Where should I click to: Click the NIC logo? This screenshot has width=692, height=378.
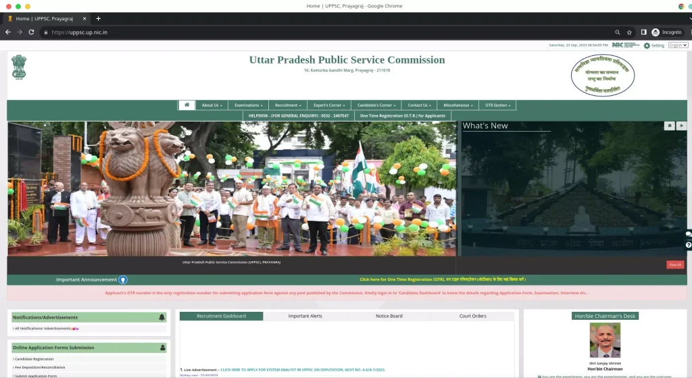click(x=625, y=45)
